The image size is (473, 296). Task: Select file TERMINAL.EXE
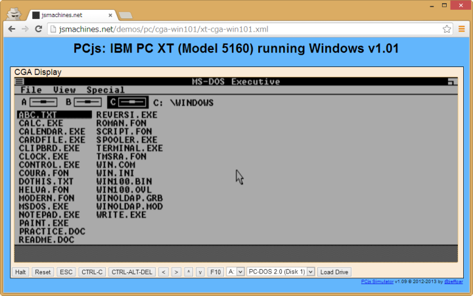point(129,148)
